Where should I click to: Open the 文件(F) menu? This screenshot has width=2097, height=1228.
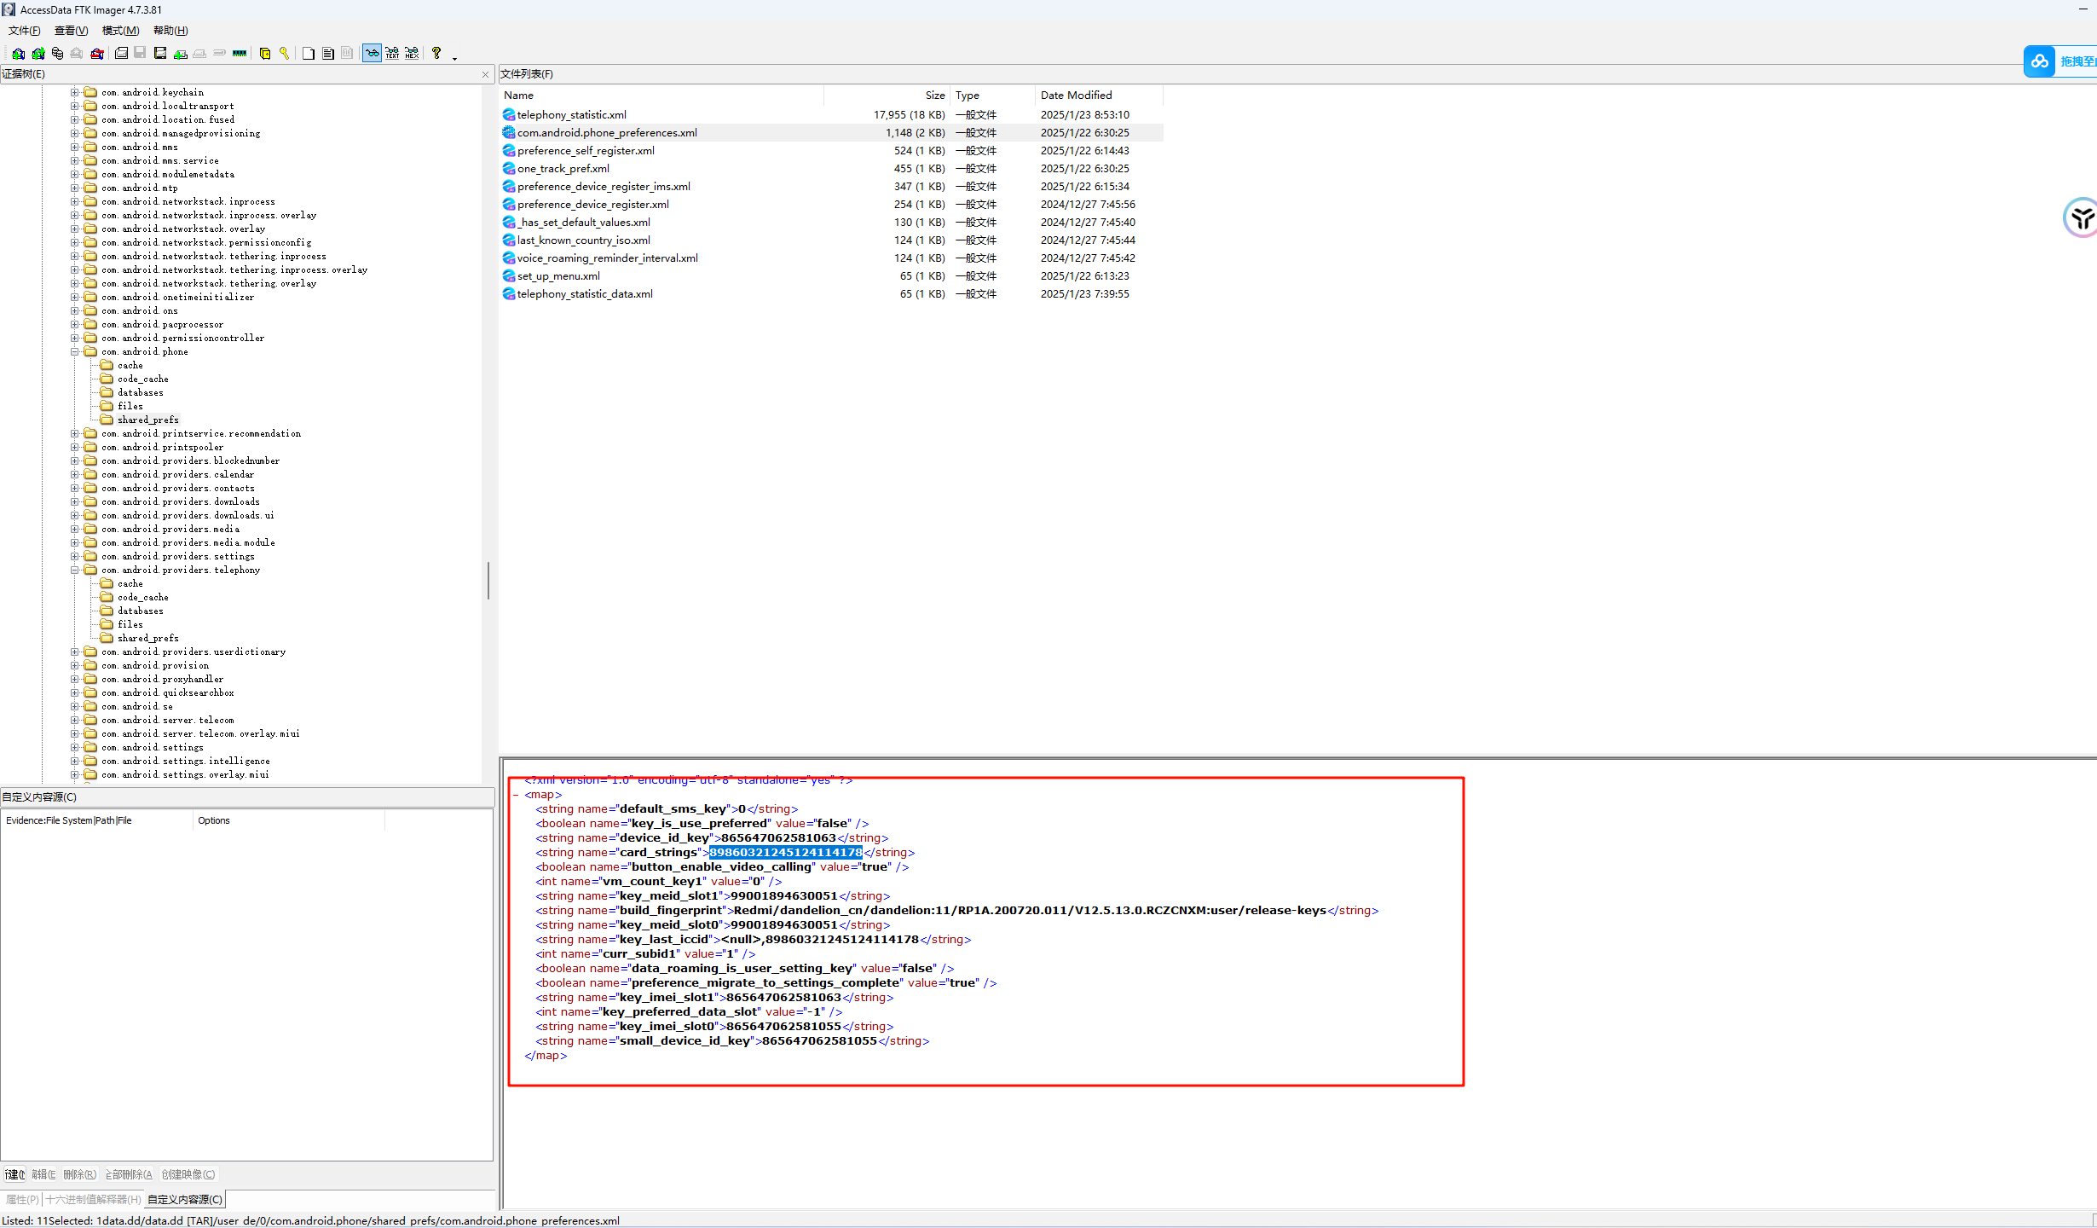[x=24, y=31]
